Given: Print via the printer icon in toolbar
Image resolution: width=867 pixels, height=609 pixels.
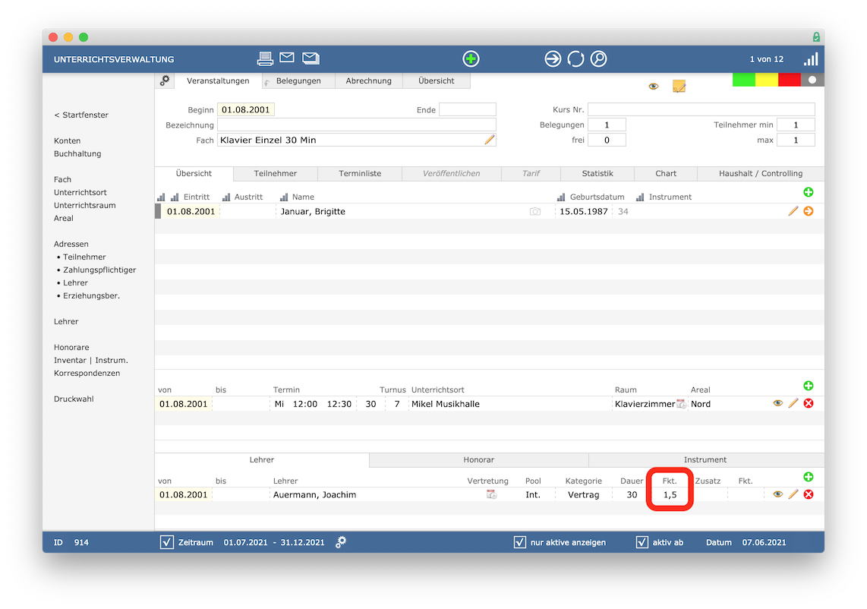Looking at the screenshot, I should 265,58.
